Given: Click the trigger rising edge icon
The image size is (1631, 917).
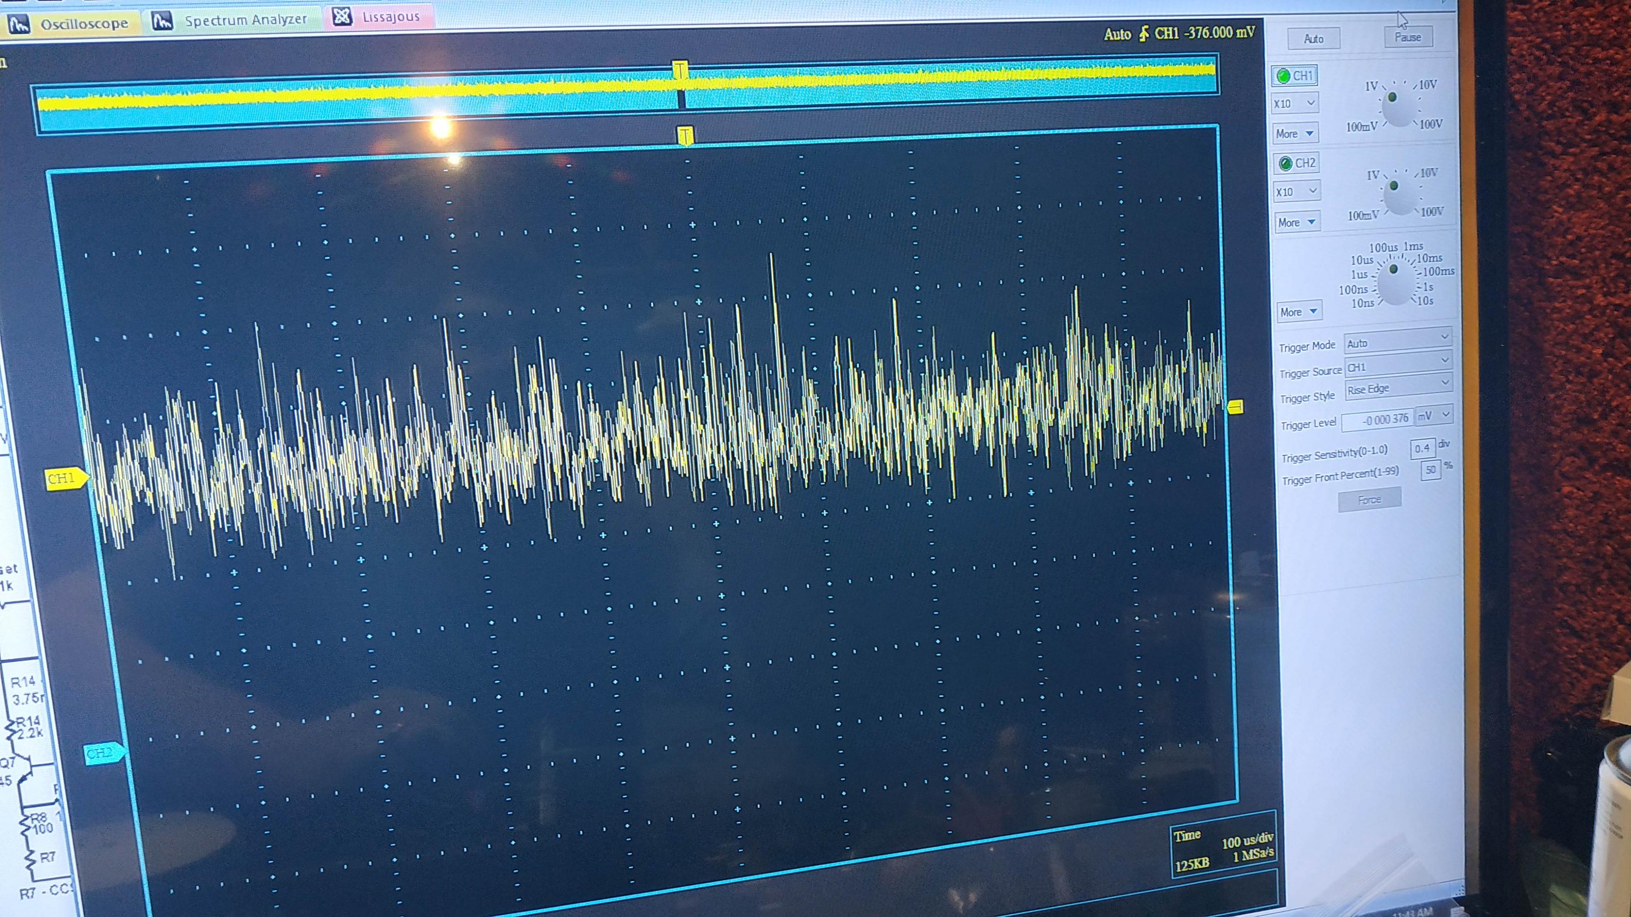Looking at the screenshot, I should click(1144, 33).
